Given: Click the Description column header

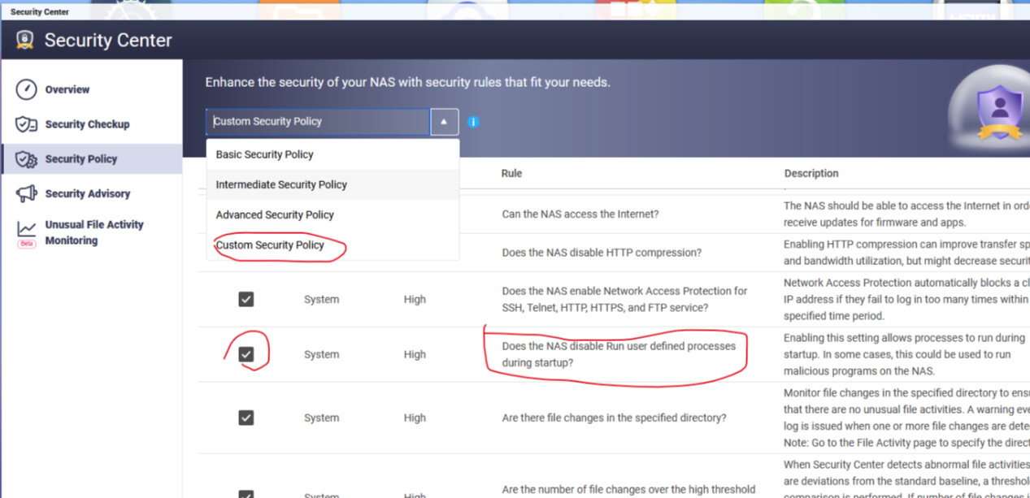Looking at the screenshot, I should click(811, 173).
